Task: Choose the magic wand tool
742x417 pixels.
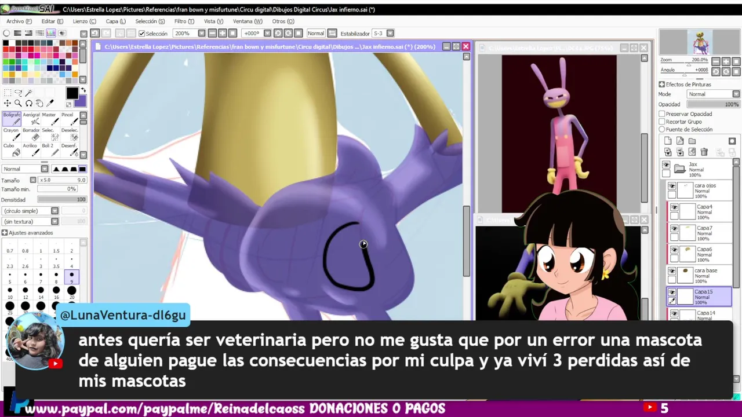Action: pyautogui.click(x=29, y=93)
